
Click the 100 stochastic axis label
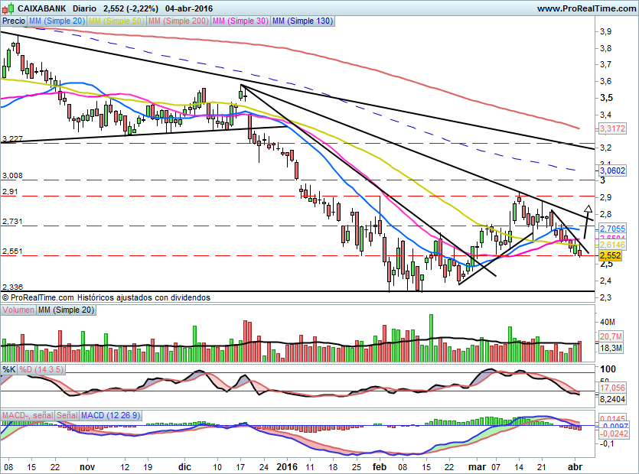point(608,369)
